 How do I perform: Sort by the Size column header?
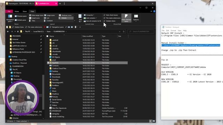[x=120, y=36]
